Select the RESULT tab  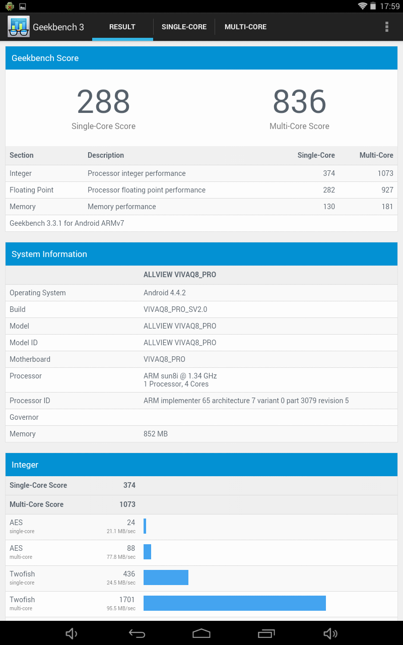coord(122,27)
